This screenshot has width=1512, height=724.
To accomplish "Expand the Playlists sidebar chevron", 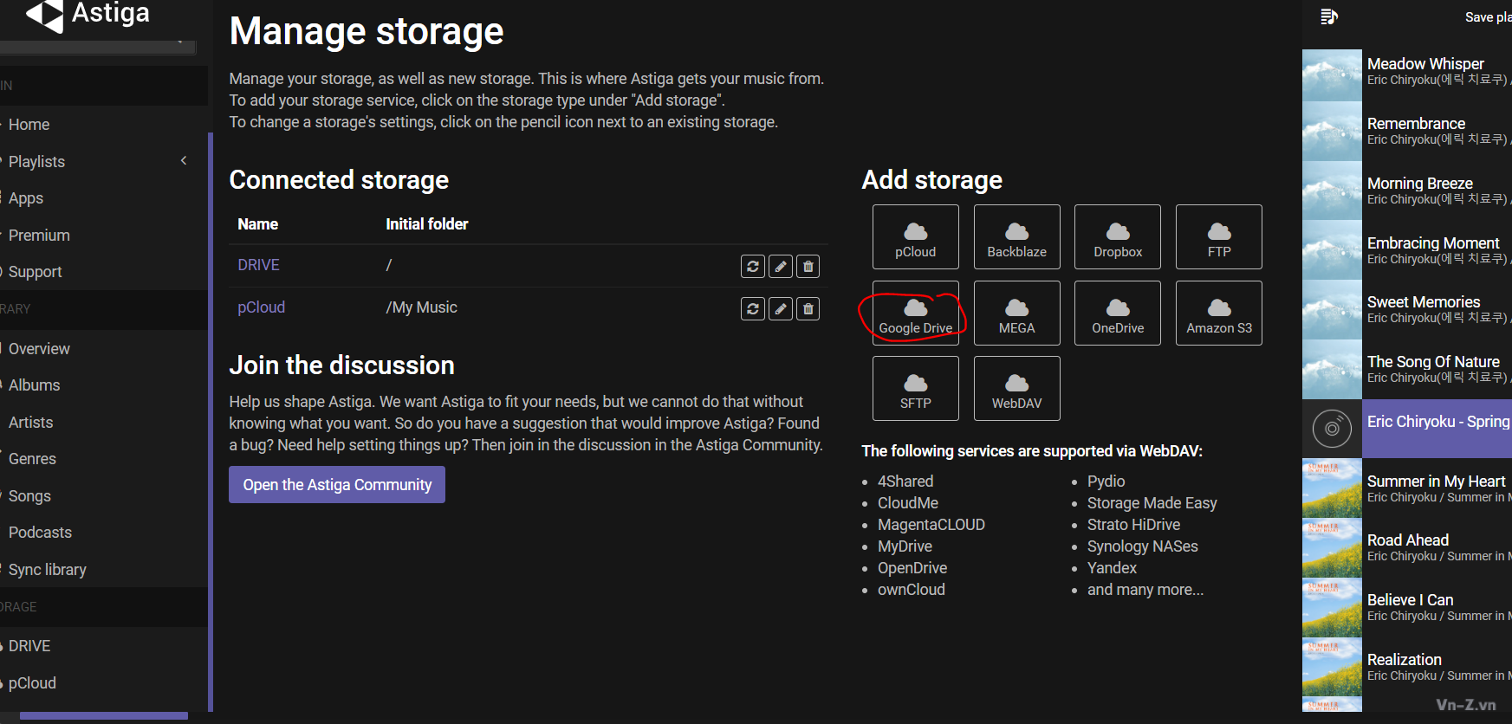I will (184, 161).
